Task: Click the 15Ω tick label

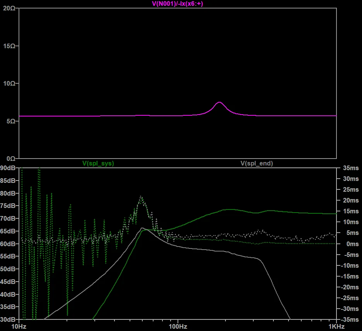Action: tap(9, 46)
